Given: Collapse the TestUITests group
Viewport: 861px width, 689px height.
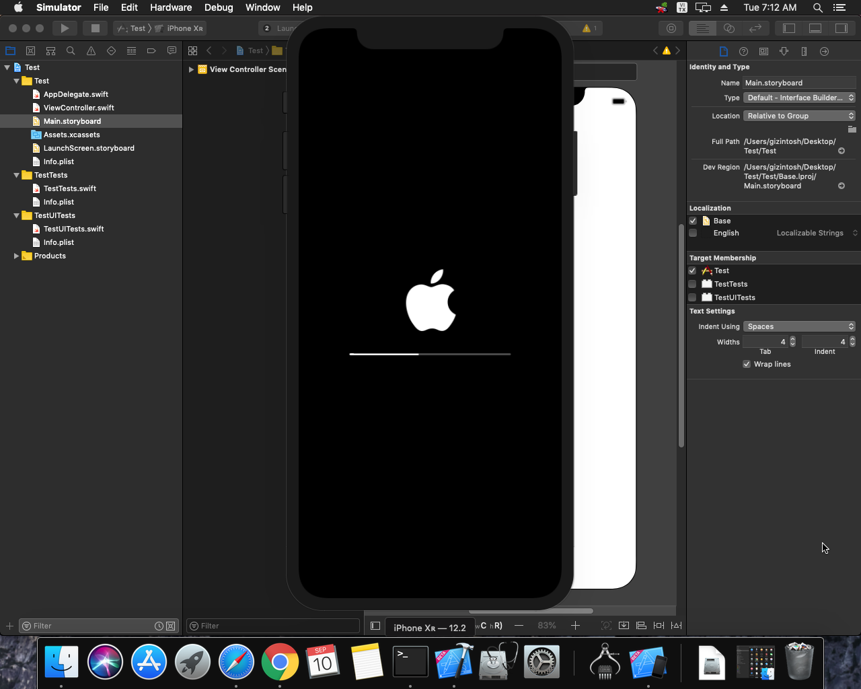Looking at the screenshot, I should 17,215.
